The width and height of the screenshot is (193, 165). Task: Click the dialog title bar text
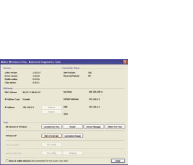pos(31,62)
